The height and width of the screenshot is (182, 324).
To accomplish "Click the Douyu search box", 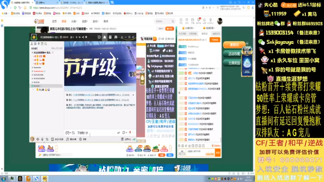I will coord(165,21).
